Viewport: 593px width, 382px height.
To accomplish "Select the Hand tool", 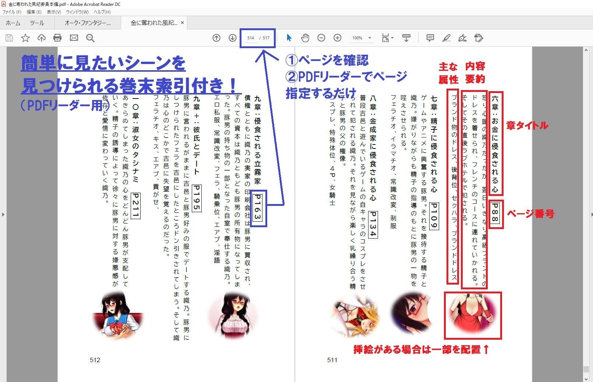I will [305, 38].
